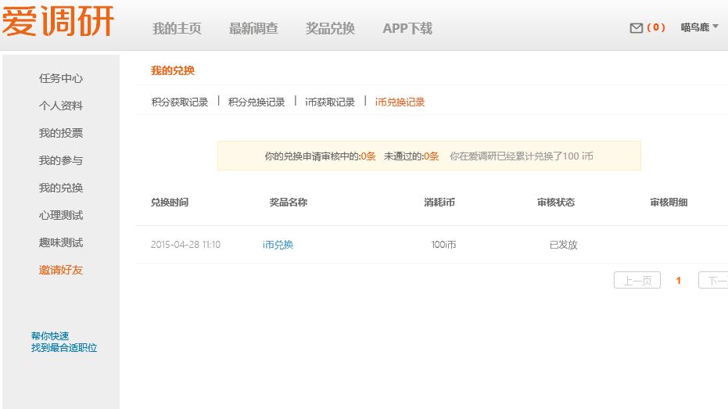
Task: Click the 审核状态 column header
Action: point(556,203)
